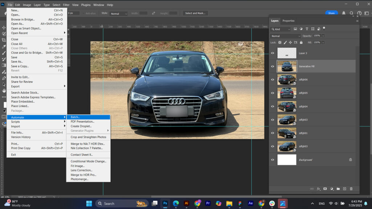
Task: Create a new layer
Action: tap(344, 189)
